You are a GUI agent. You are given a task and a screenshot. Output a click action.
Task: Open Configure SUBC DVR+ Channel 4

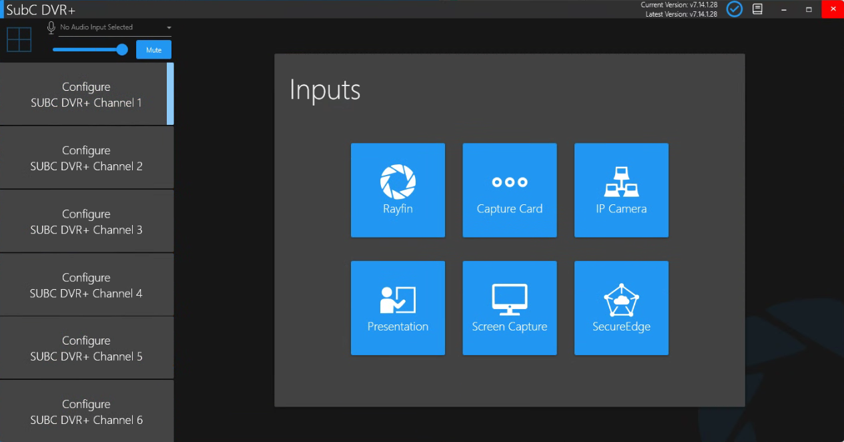[87, 285]
